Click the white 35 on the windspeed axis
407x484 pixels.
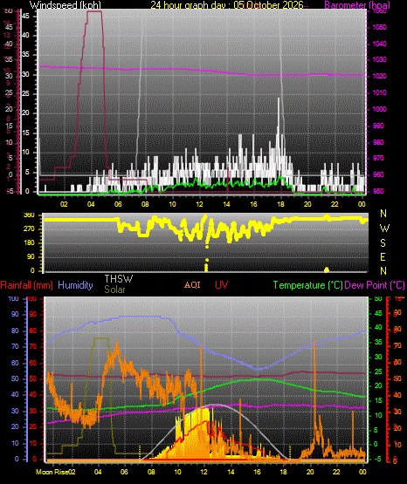tap(25, 55)
